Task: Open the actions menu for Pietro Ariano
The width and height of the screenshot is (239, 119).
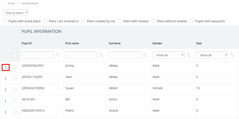Action: pyautogui.click(x=6, y=112)
